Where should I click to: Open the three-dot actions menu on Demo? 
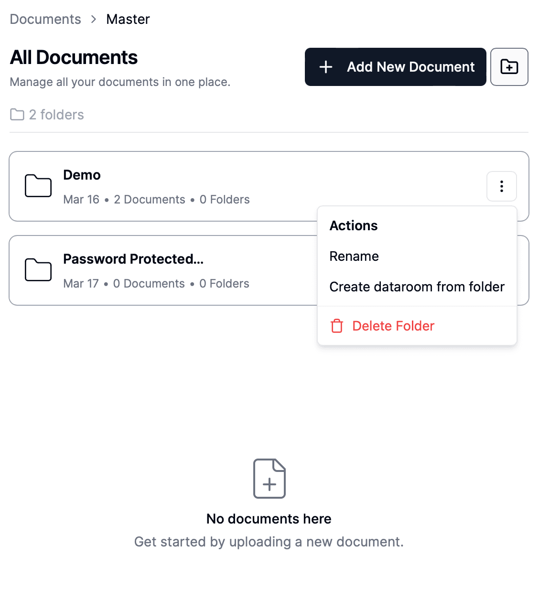[x=501, y=186]
